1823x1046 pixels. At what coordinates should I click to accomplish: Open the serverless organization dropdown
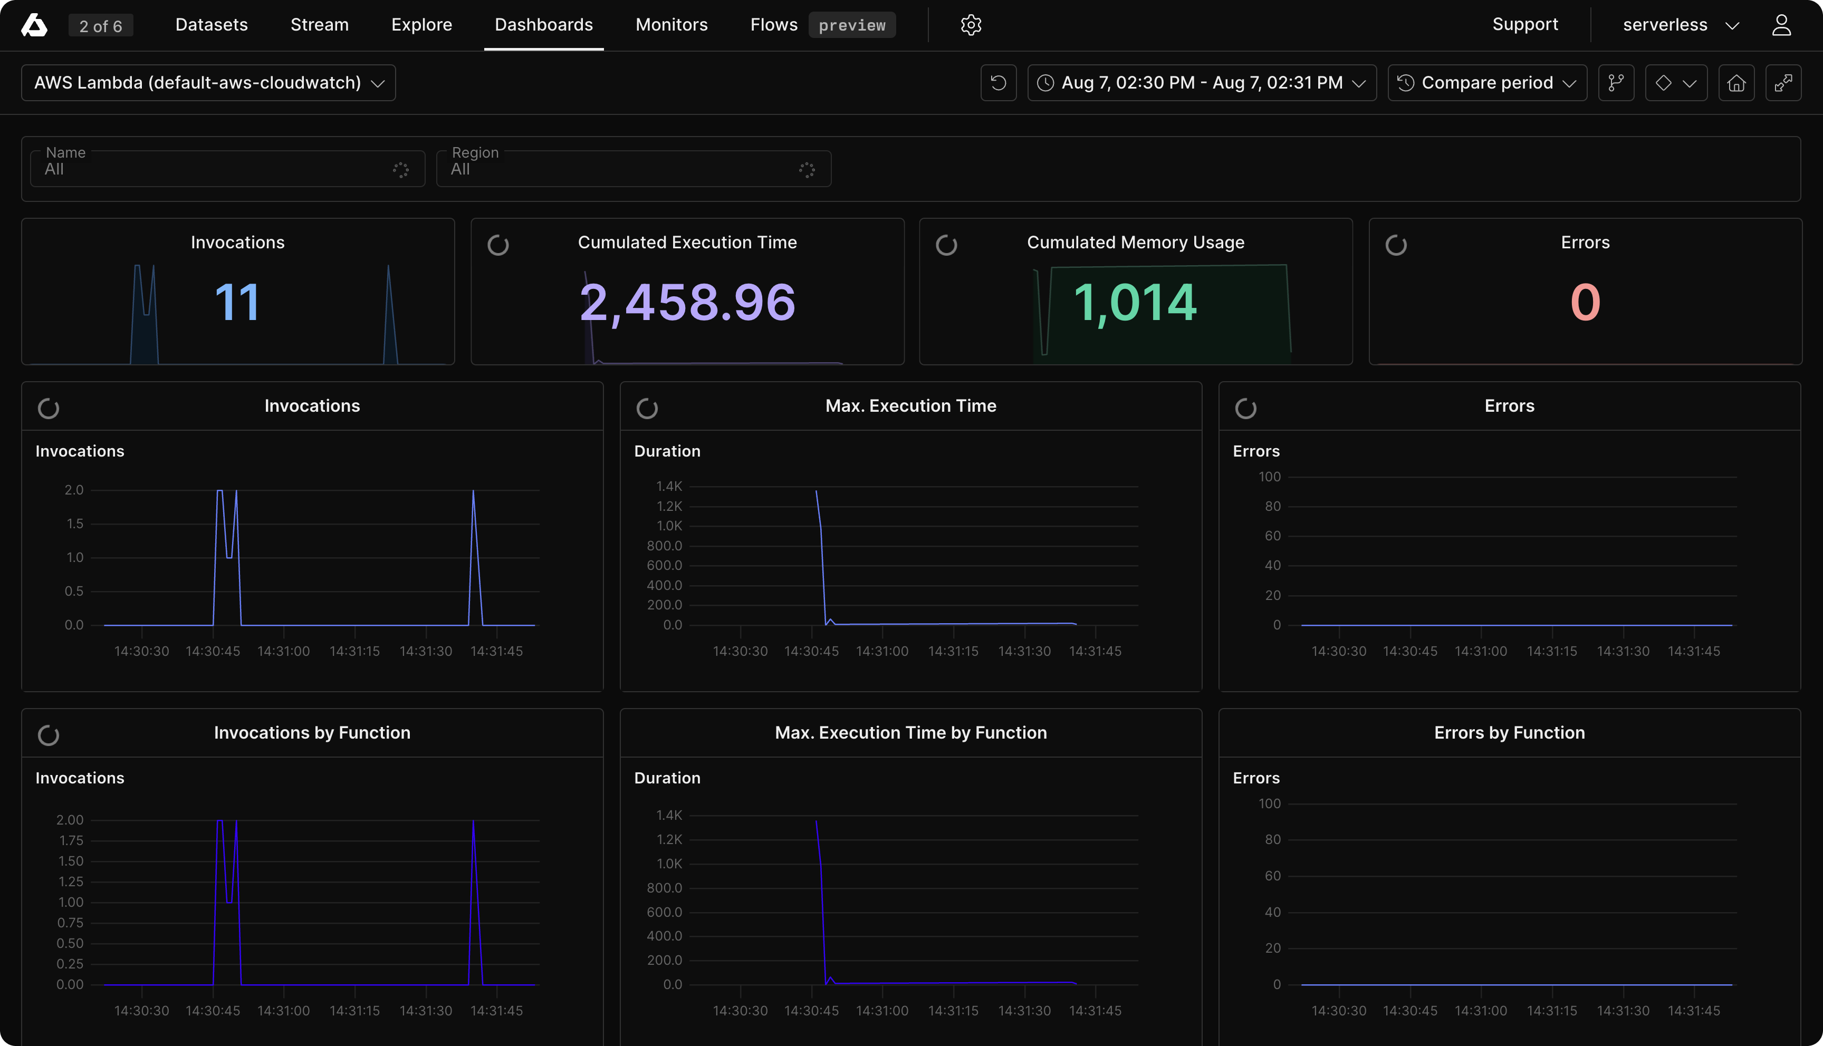point(1680,25)
